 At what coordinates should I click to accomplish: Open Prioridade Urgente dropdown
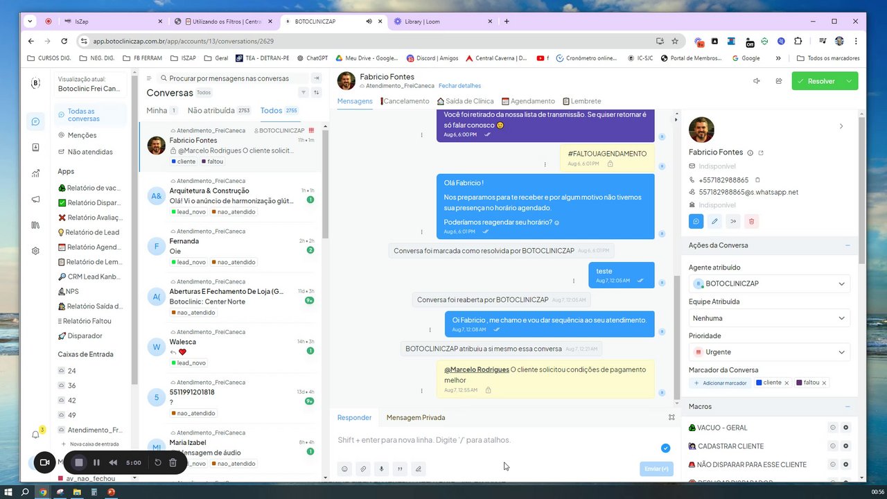pyautogui.click(x=769, y=352)
